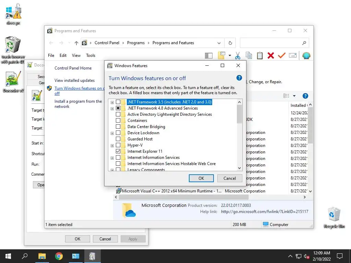Open view options dropdown arrow
Viewport: 351px width, 263px height.
tap(294, 96)
